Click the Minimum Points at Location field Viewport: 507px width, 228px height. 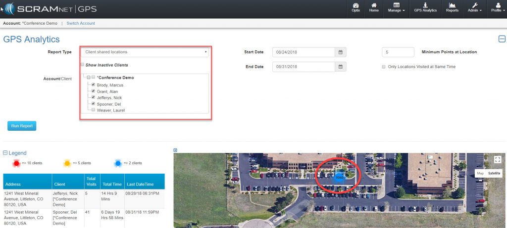[398, 52]
